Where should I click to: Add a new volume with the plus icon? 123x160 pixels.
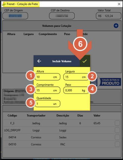116,26
